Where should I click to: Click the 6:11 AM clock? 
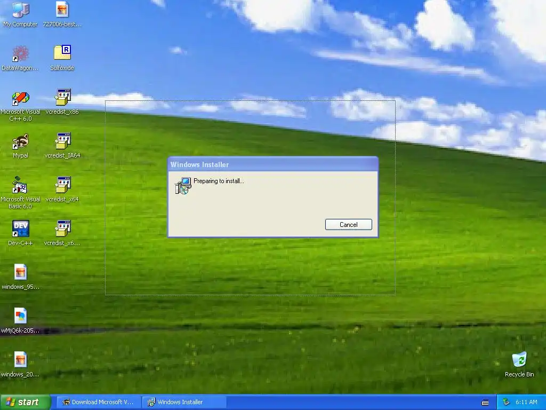pyautogui.click(x=526, y=402)
